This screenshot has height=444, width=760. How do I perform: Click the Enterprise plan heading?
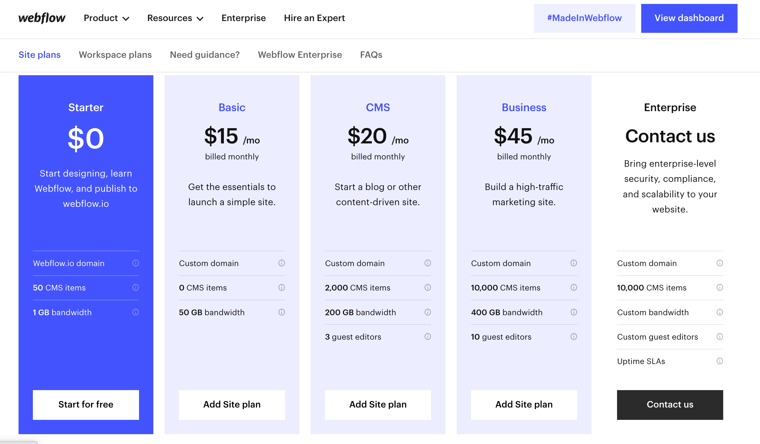[670, 107]
